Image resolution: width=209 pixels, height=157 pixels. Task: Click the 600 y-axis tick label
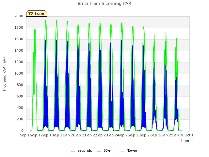tap(20, 96)
